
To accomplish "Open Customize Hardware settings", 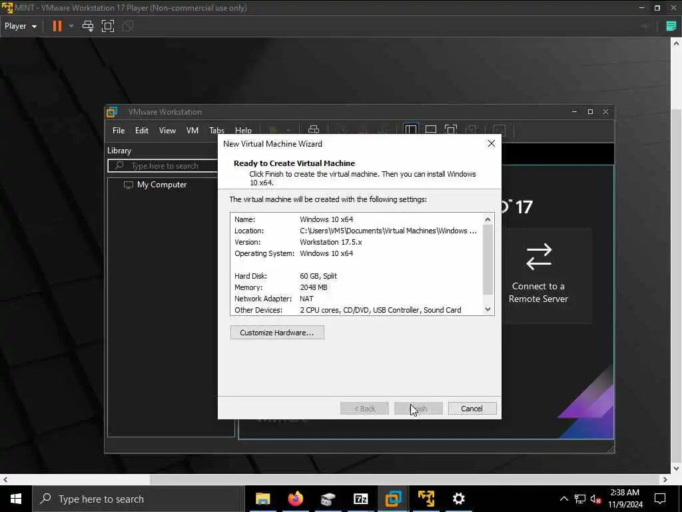I will point(277,333).
